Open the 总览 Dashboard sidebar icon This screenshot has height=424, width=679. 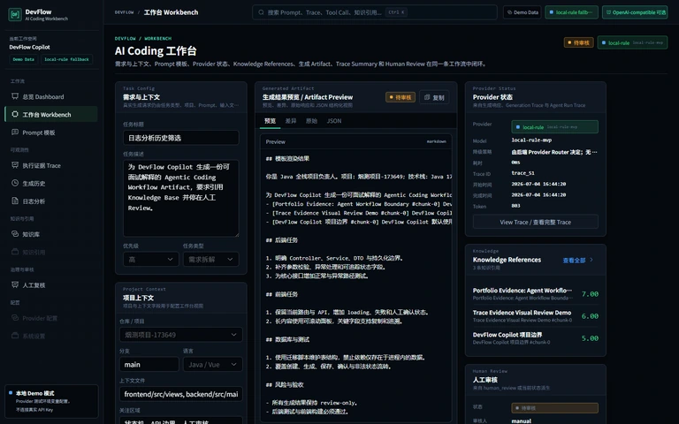(15, 96)
